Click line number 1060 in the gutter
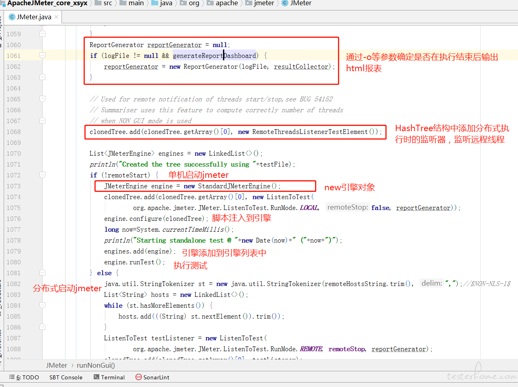518x387 pixels. click(14, 45)
